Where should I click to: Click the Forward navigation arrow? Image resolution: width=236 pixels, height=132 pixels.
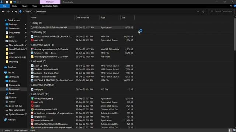[8, 11]
